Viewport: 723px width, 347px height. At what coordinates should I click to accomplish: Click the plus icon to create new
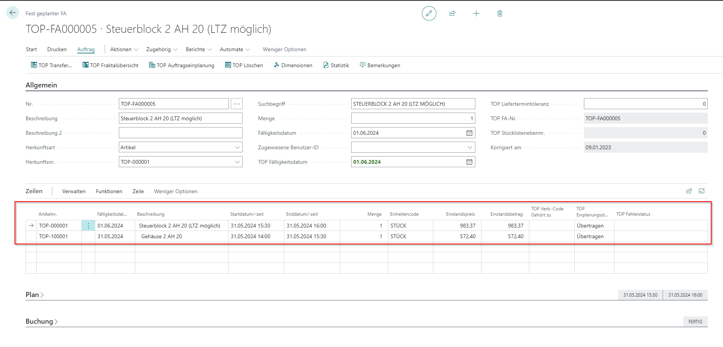(x=476, y=13)
